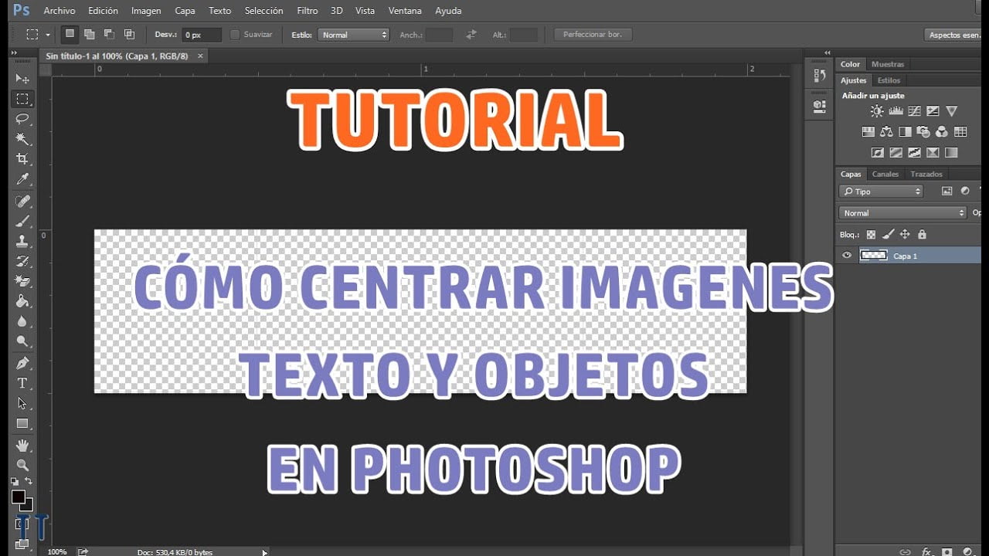Add an Invert adjustment
Screen dimensions: 989x556
[x=878, y=153]
